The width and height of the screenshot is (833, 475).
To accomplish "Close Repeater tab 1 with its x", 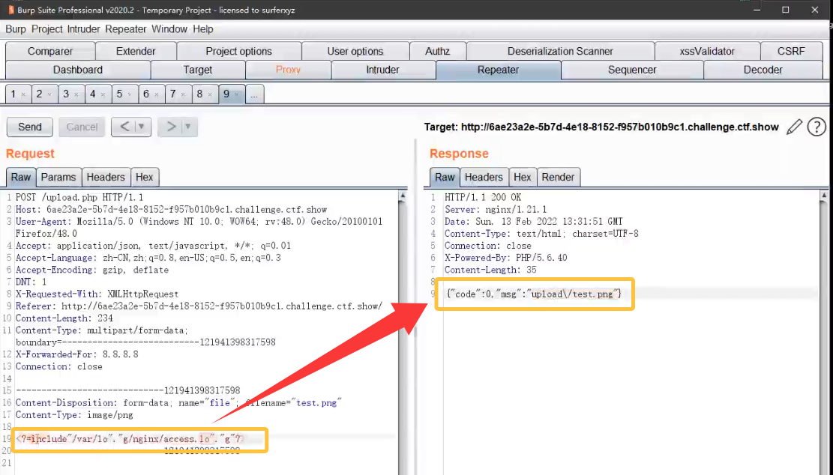I will (23, 94).
